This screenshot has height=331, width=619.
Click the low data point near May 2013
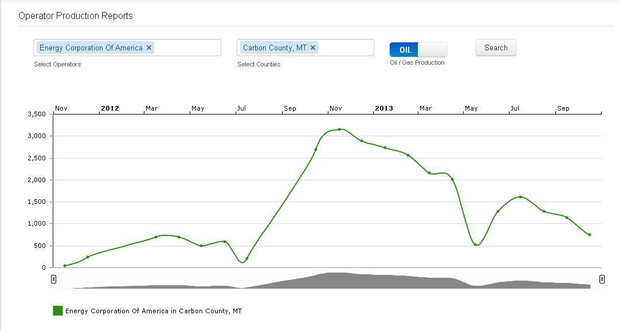(x=475, y=245)
